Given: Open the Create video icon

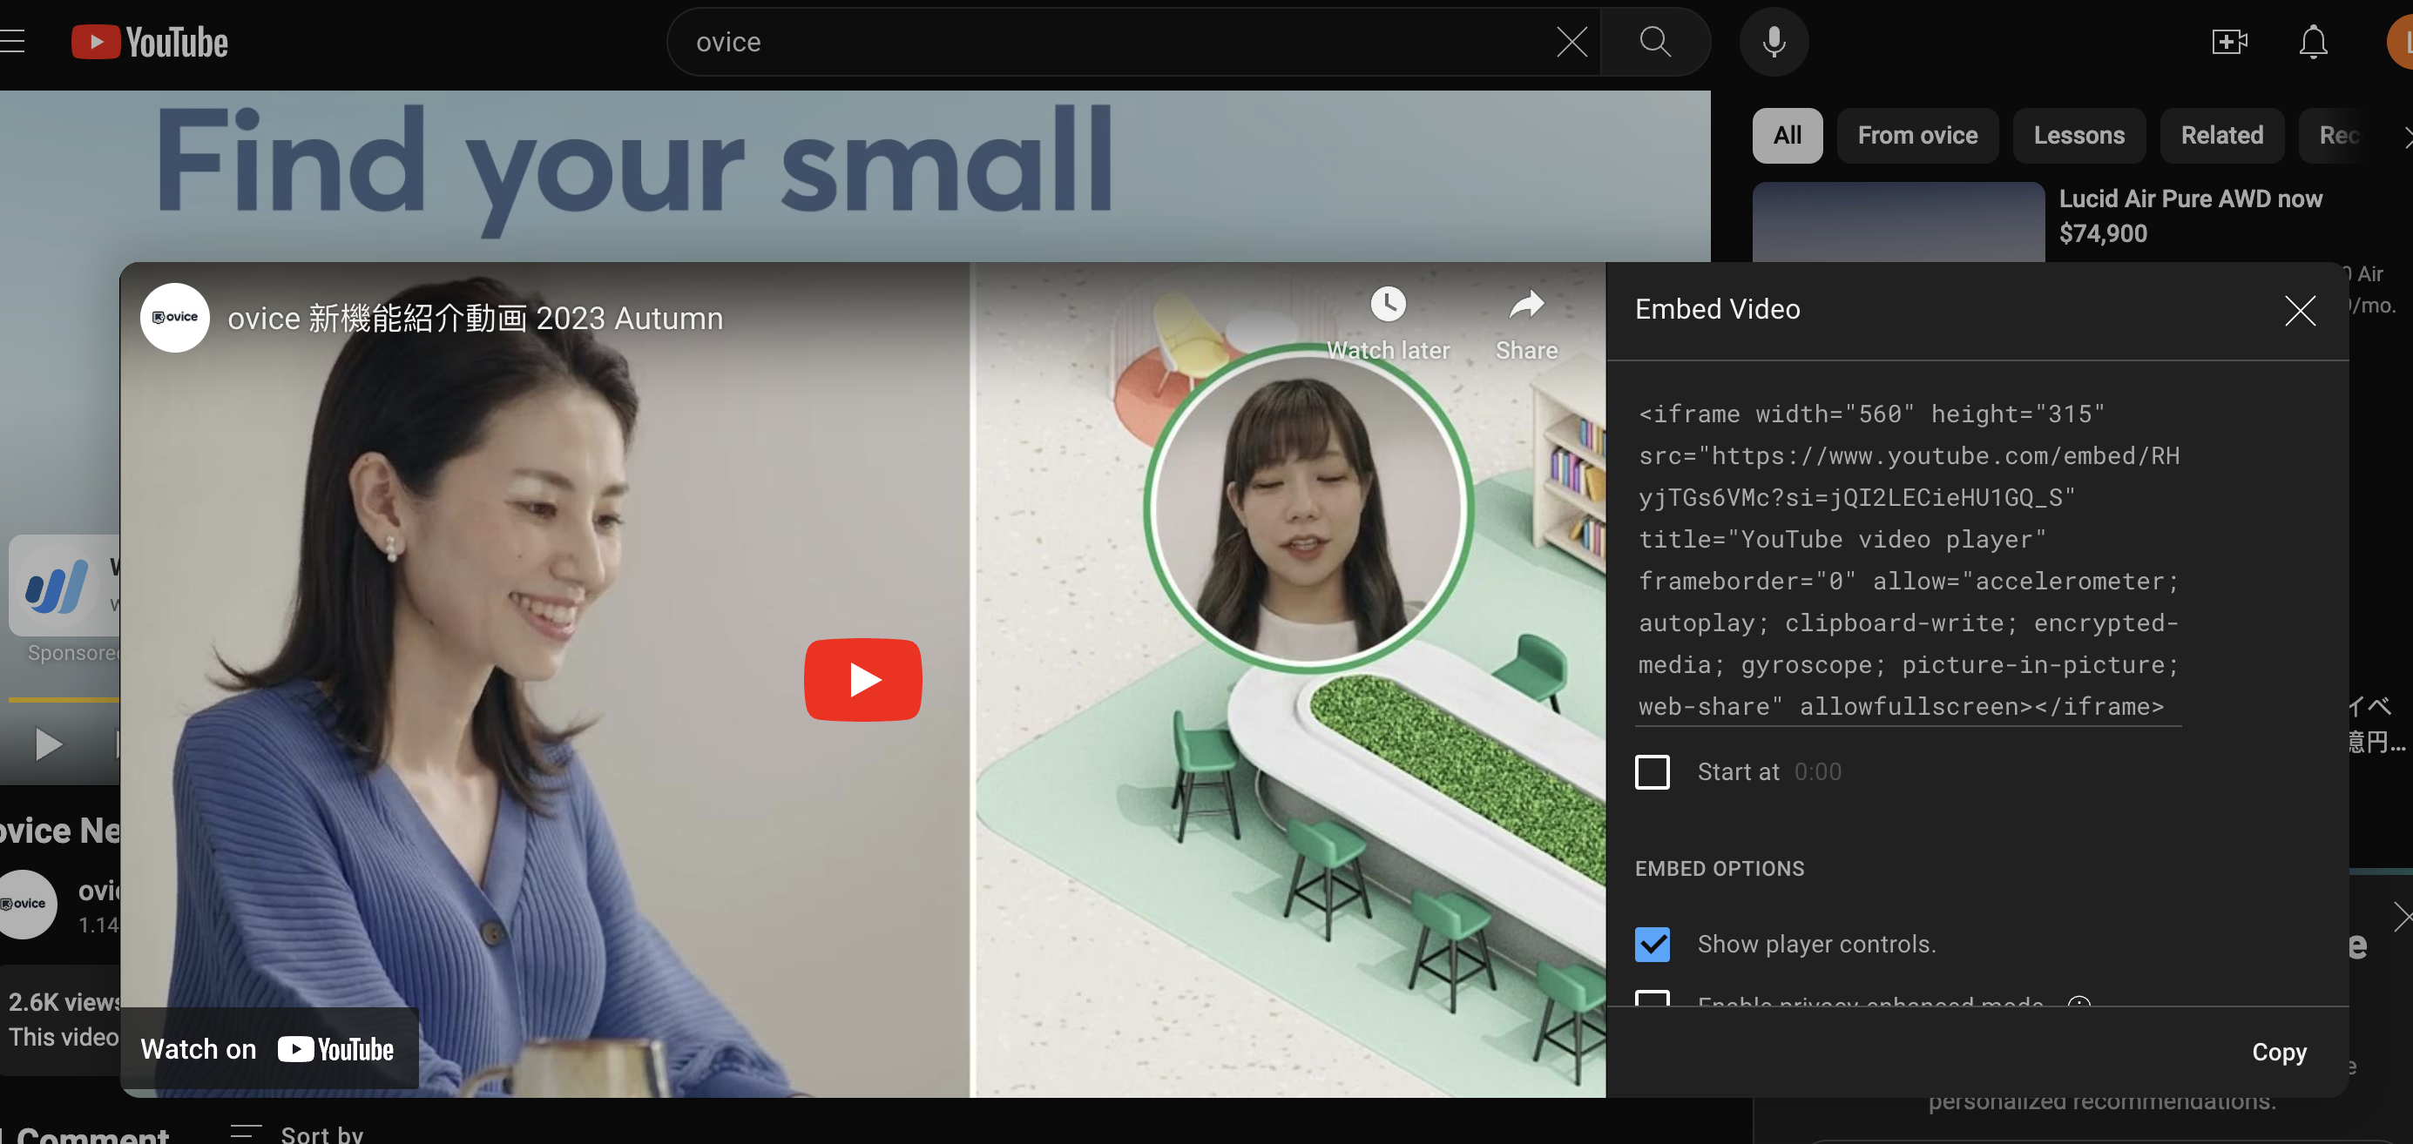Looking at the screenshot, I should [2229, 42].
